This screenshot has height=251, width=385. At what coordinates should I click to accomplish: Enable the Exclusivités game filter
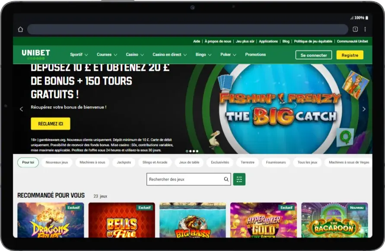point(220,162)
